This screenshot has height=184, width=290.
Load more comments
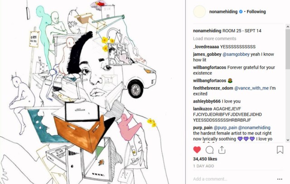[x=214, y=39]
